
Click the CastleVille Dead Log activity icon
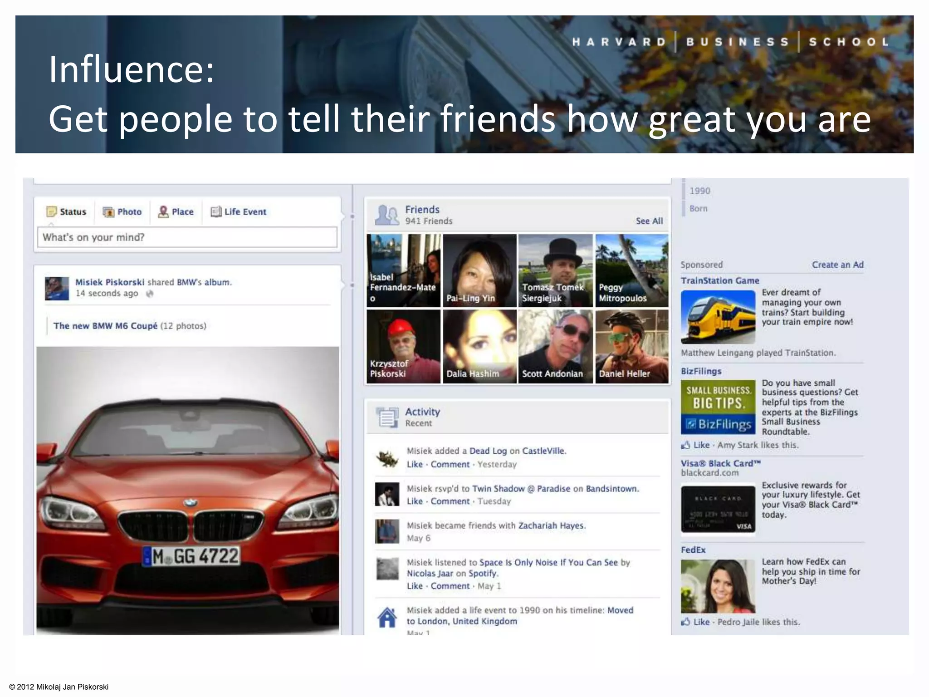387,458
